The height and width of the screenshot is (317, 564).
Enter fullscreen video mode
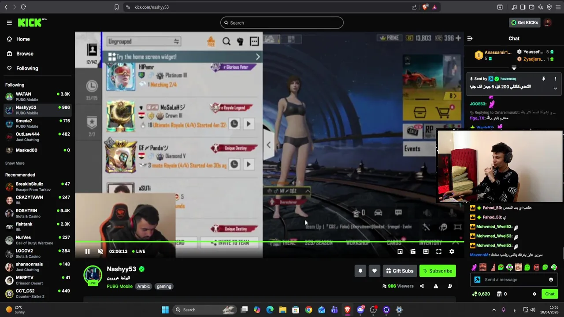439,251
